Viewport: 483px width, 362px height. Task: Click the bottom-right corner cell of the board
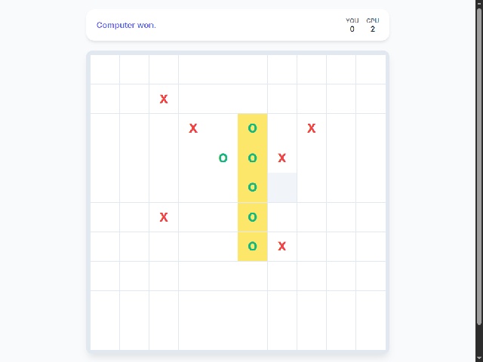(371, 335)
